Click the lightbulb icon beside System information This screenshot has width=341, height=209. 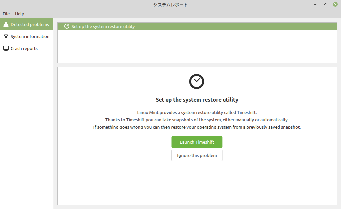pos(6,36)
